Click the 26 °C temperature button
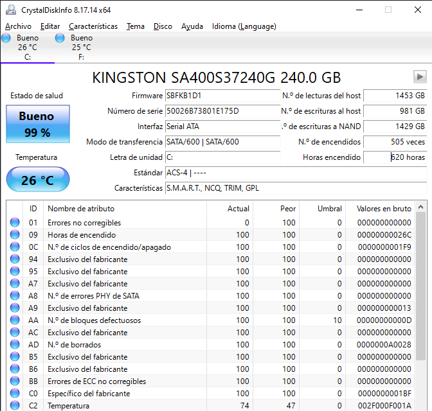 coord(38,179)
